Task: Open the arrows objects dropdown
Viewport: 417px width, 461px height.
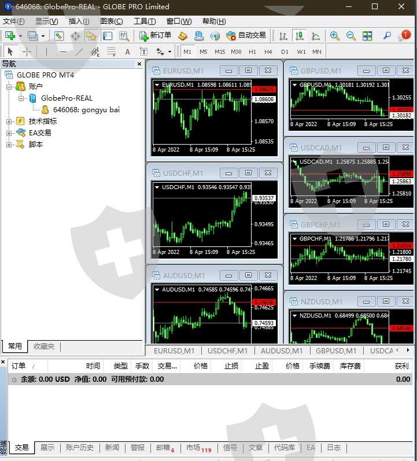Action: tap(169, 52)
